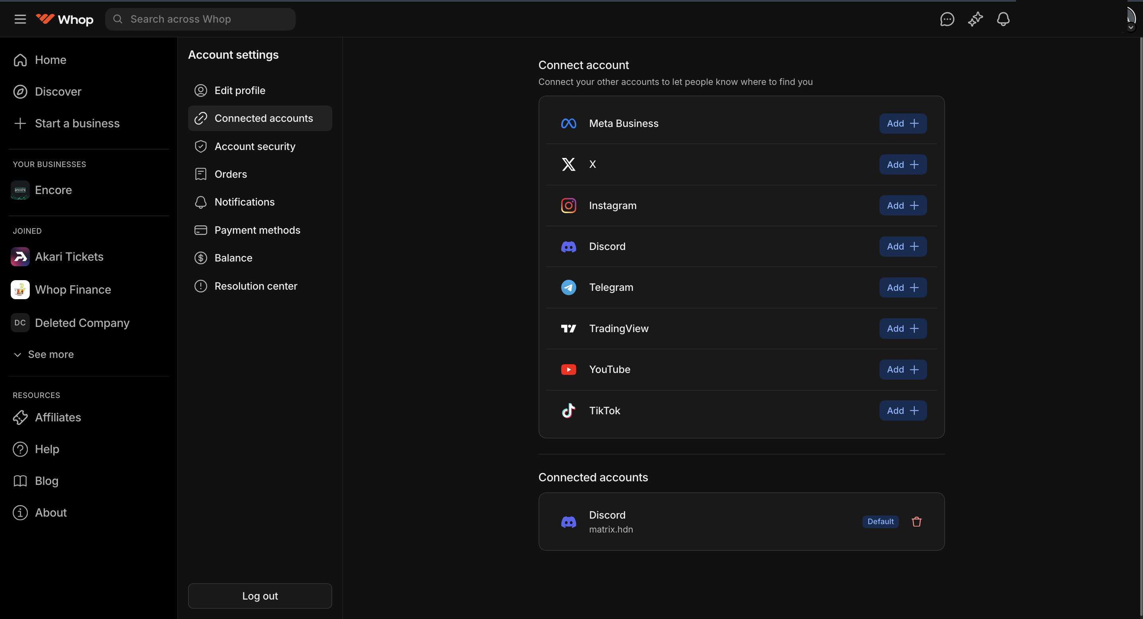1143x619 pixels.
Task: Open the notifications bell icon
Action: pos(1003,19)
